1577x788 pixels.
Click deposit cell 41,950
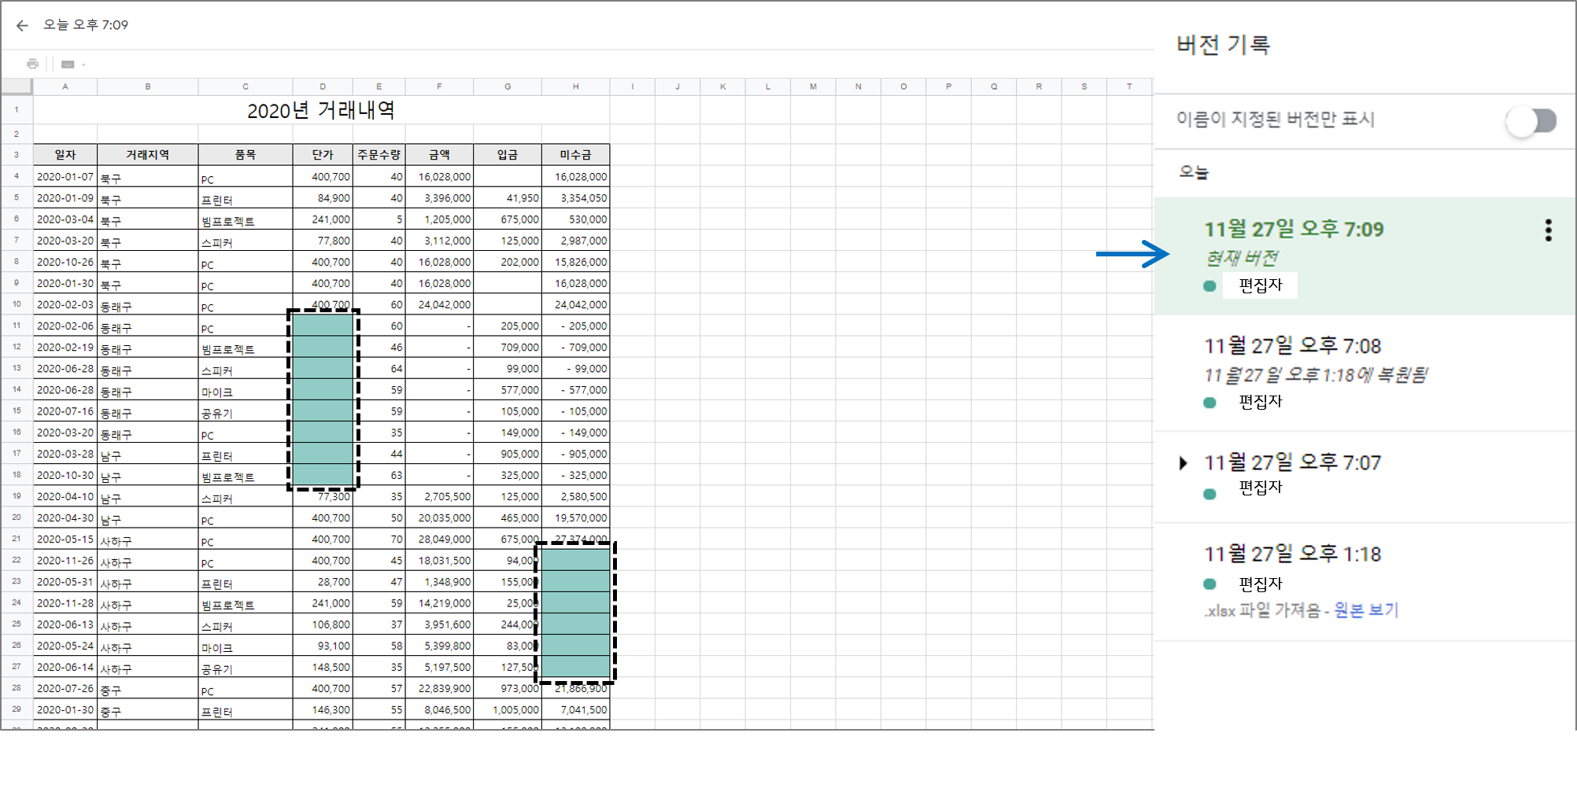(508, 198)
